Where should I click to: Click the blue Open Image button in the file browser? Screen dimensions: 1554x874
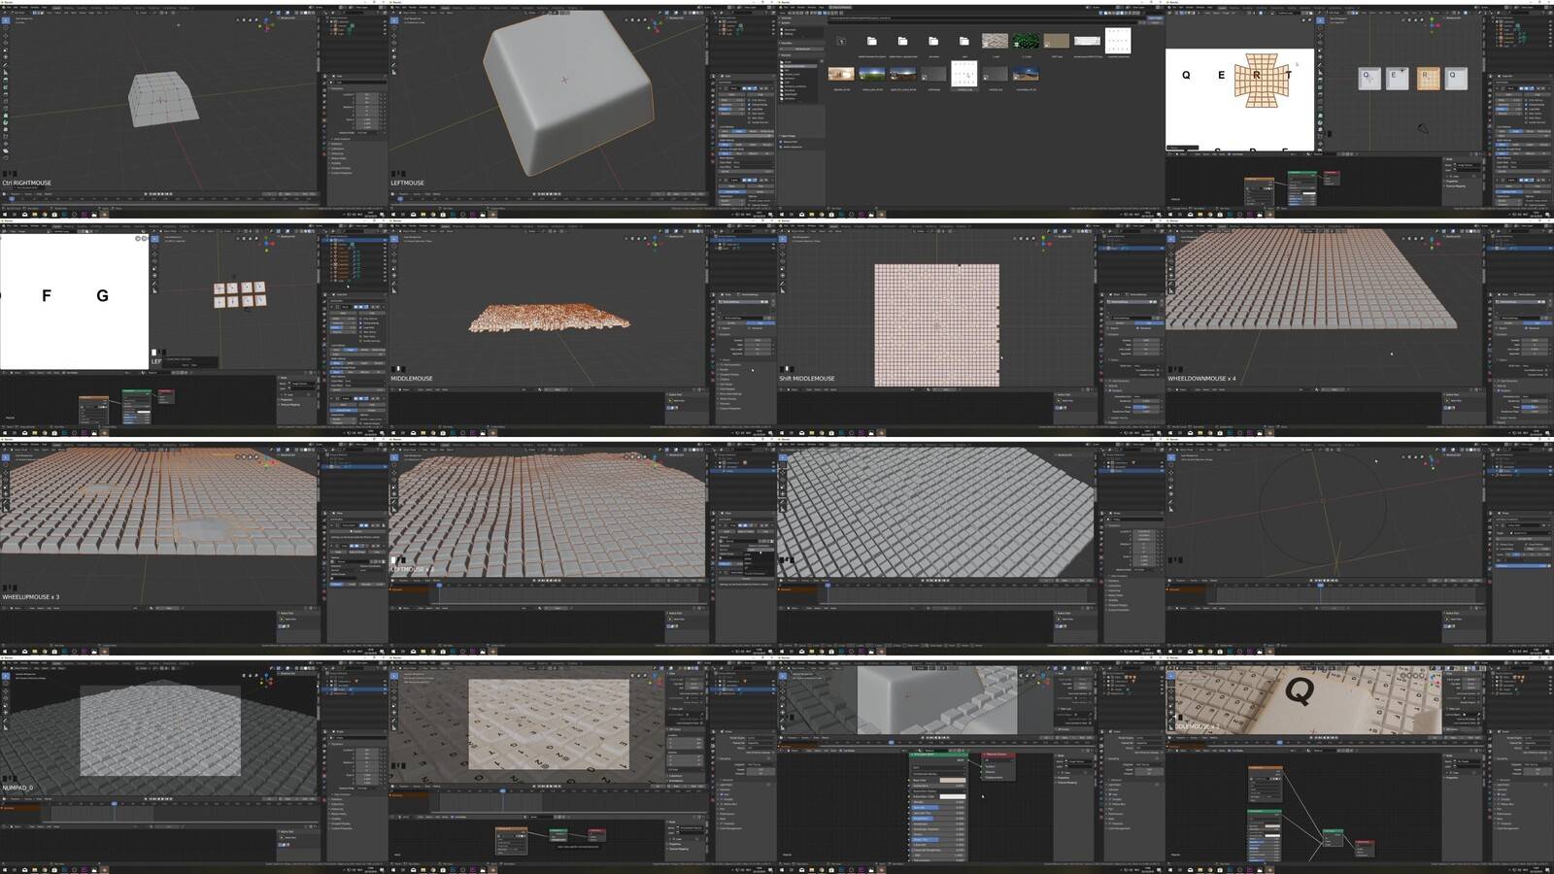(x=1154, y=18)
